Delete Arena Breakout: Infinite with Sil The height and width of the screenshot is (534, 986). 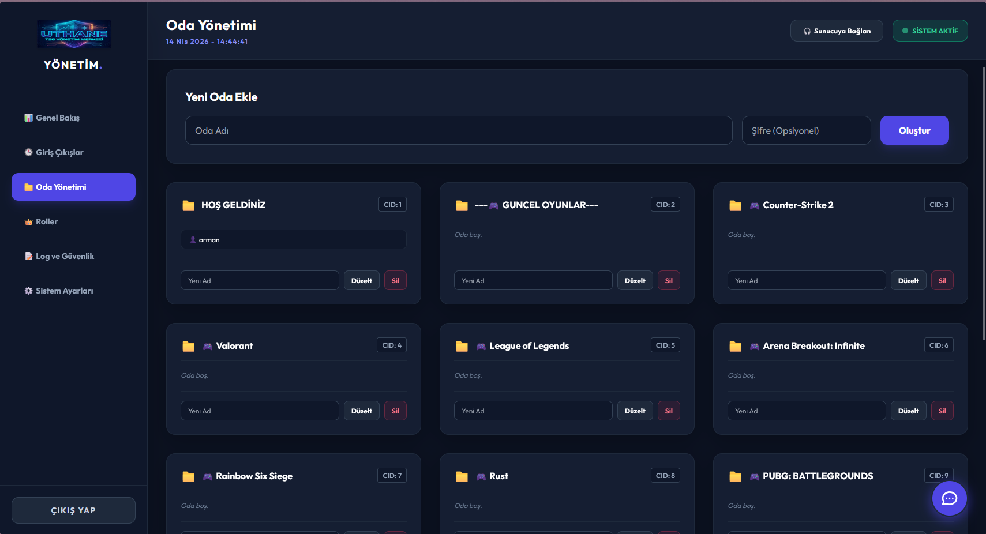[x=942, y=411]
